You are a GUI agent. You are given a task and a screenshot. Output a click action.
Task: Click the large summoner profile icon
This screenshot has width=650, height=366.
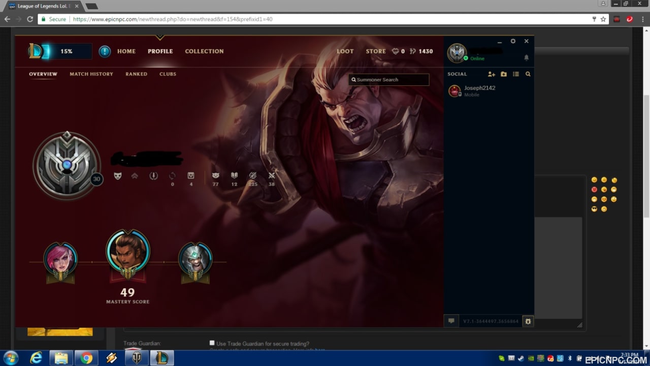tap(67, 165)
